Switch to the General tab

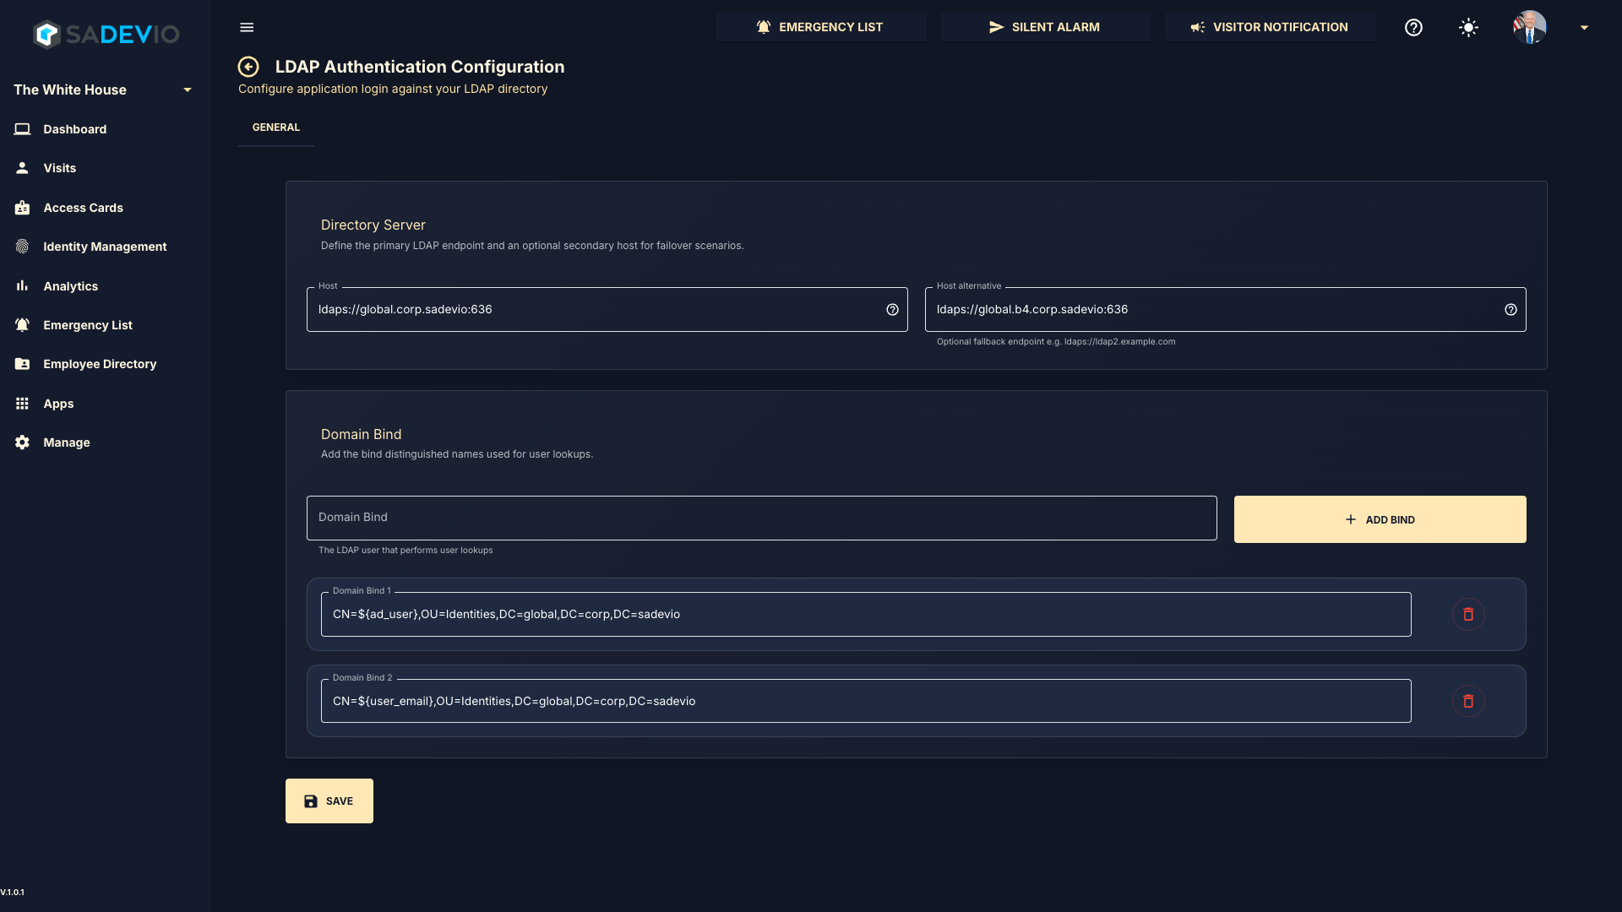(x=276, y=128)
